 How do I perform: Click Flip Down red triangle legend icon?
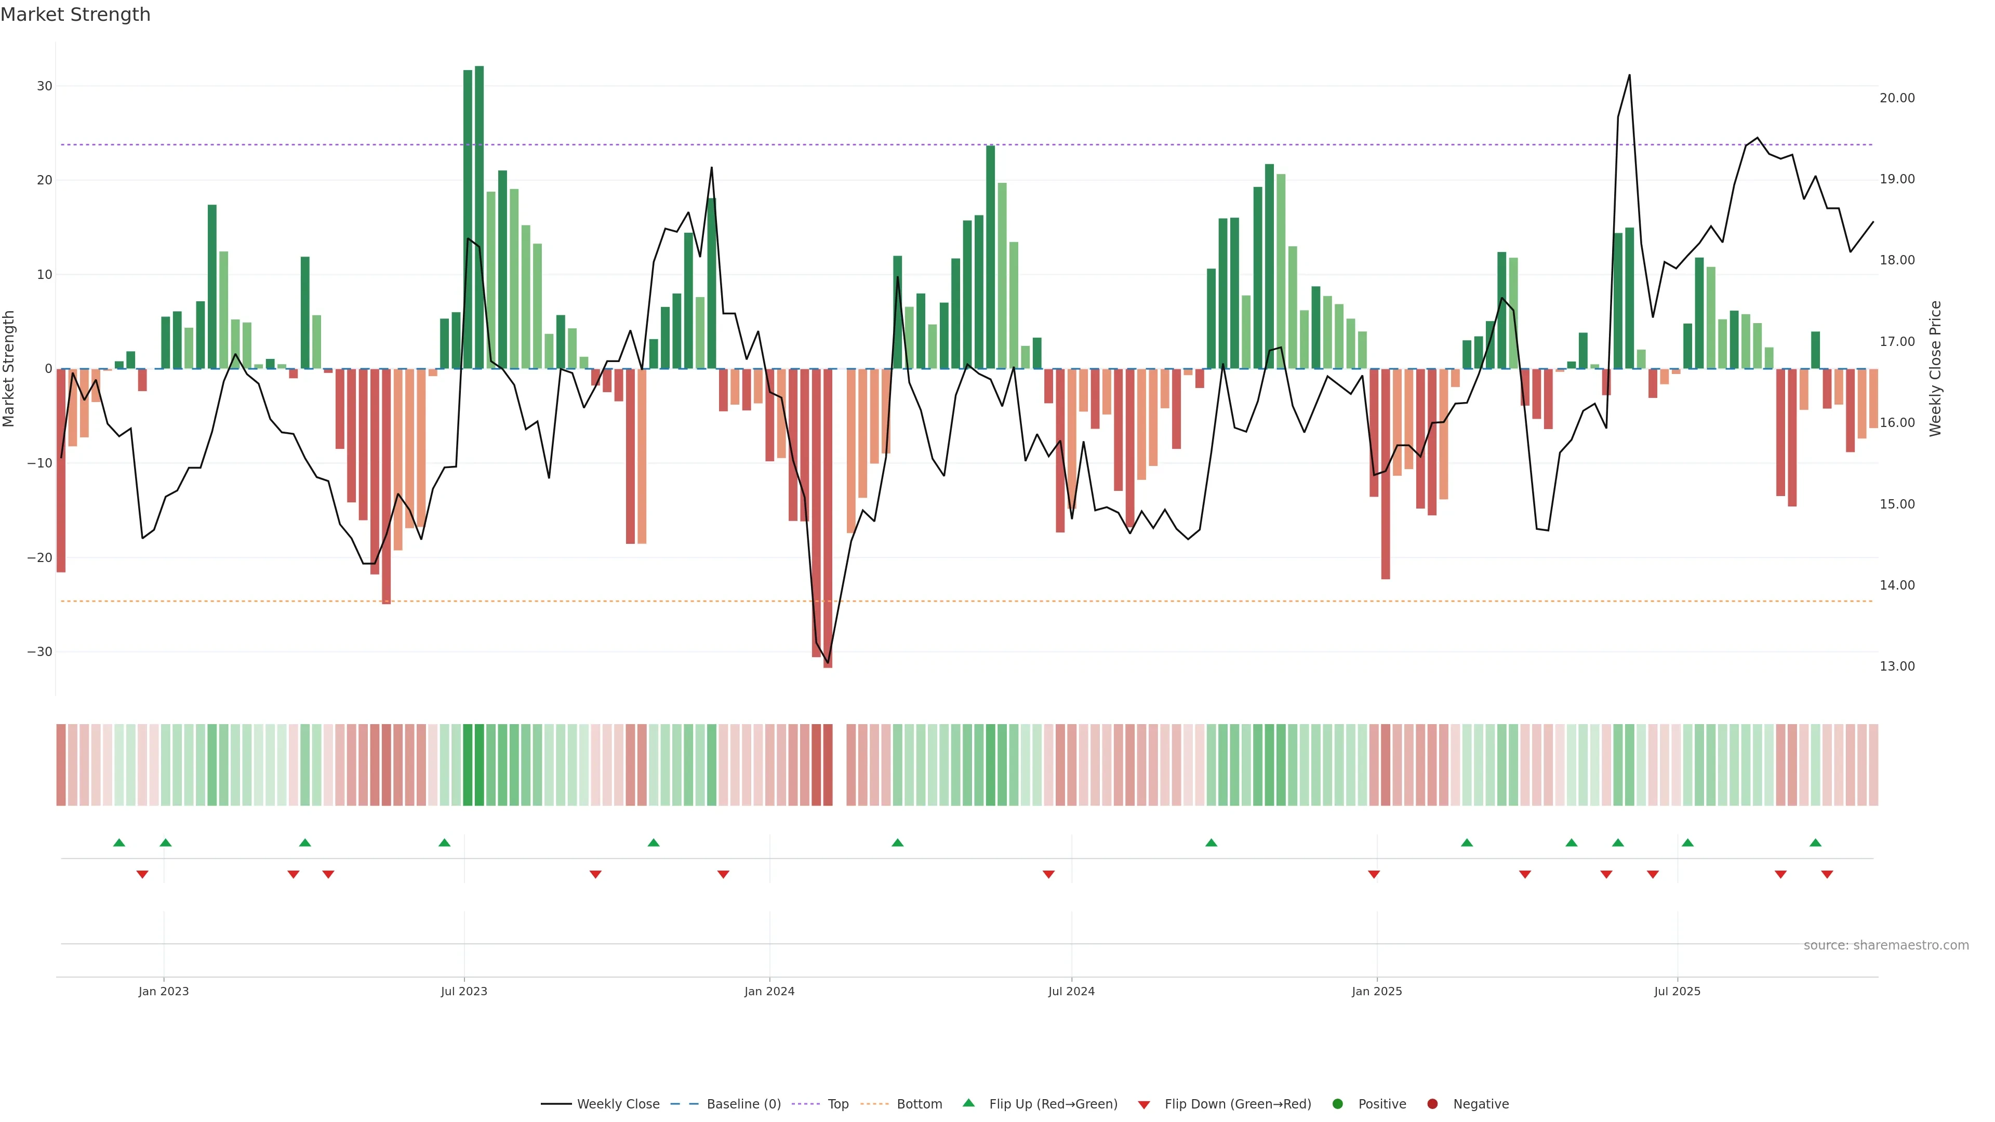(1144, 1105)
